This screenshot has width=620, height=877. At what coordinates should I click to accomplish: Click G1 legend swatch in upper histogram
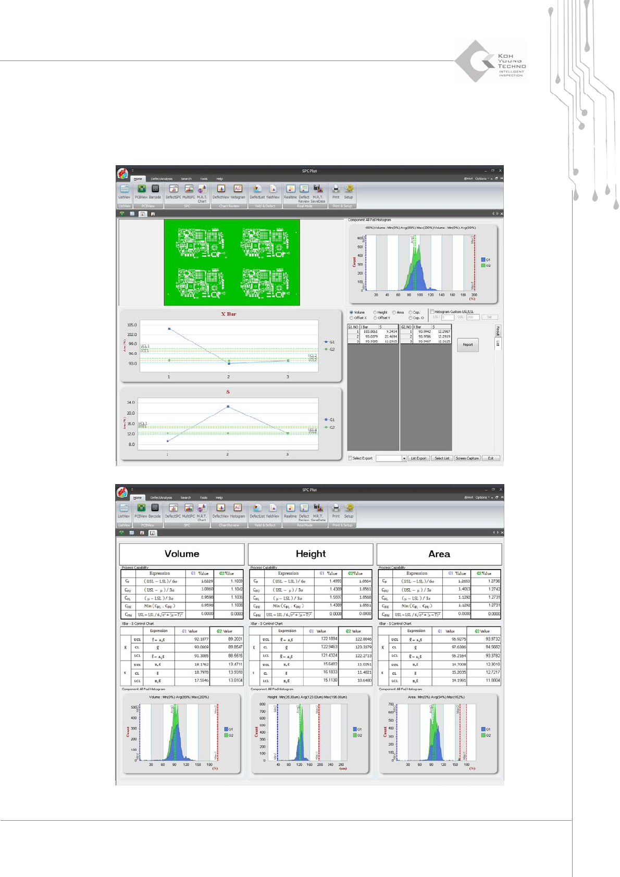coord(483,260)
